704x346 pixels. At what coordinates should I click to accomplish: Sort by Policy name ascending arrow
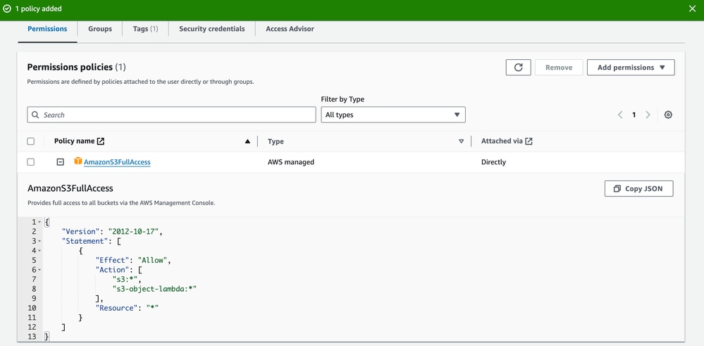pyautogui.click(x=247, y=142)
